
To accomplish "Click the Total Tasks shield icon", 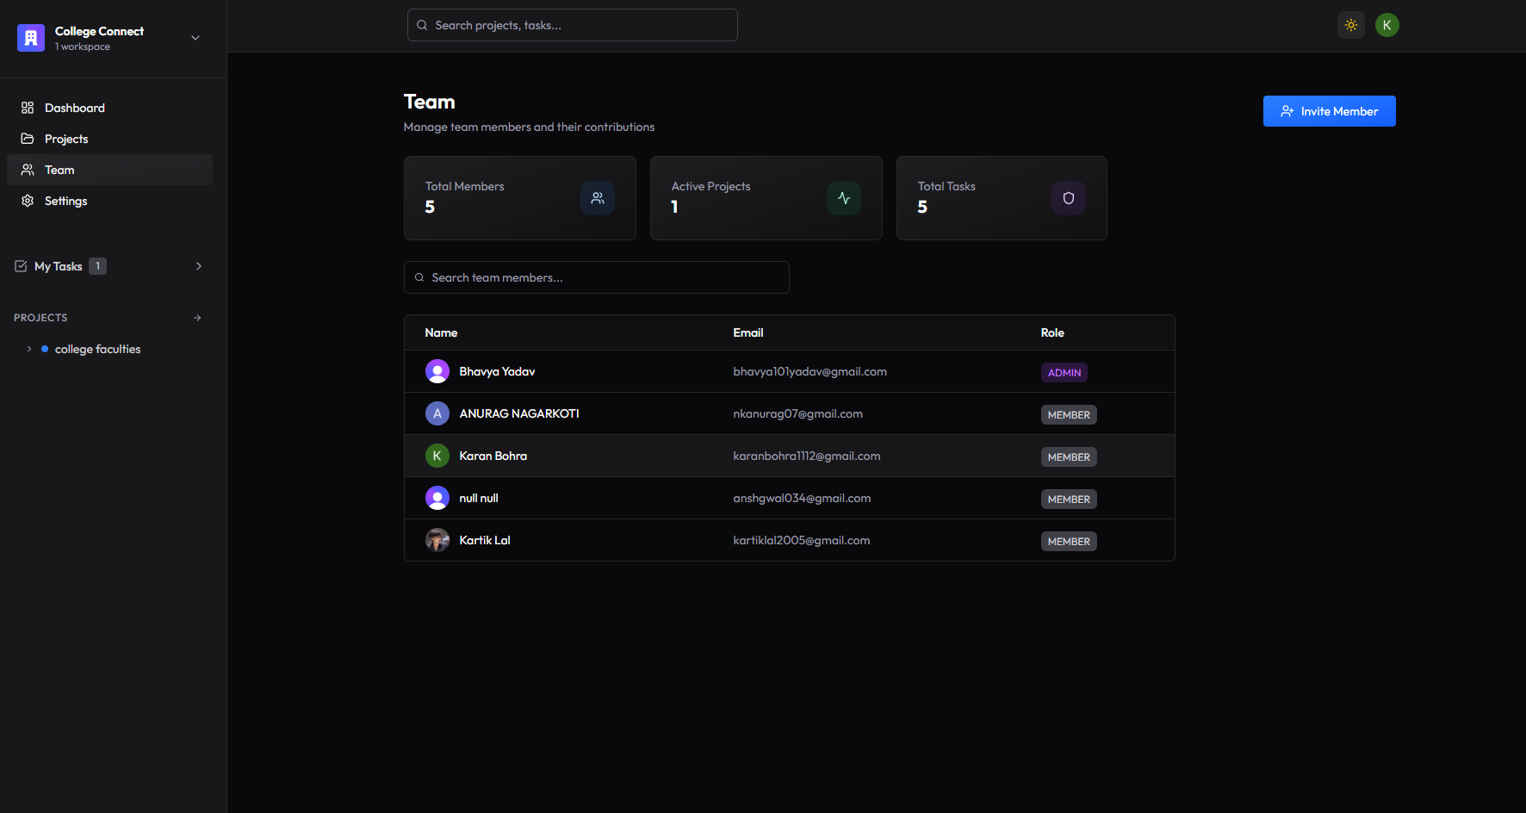I will coord(1069,198).
